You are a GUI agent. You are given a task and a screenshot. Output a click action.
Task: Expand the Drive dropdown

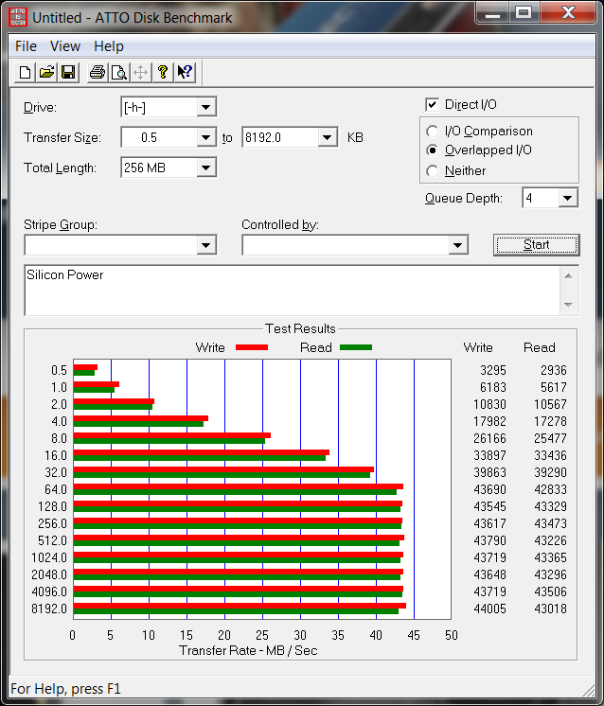206,107
